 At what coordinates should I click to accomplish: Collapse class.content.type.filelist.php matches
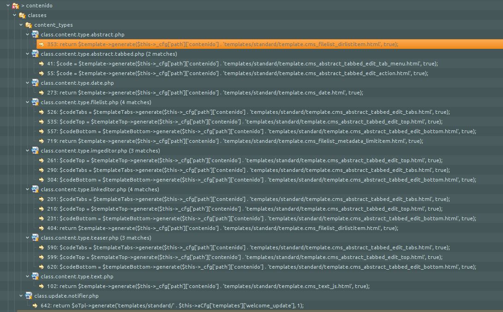(x=28, y=102)
